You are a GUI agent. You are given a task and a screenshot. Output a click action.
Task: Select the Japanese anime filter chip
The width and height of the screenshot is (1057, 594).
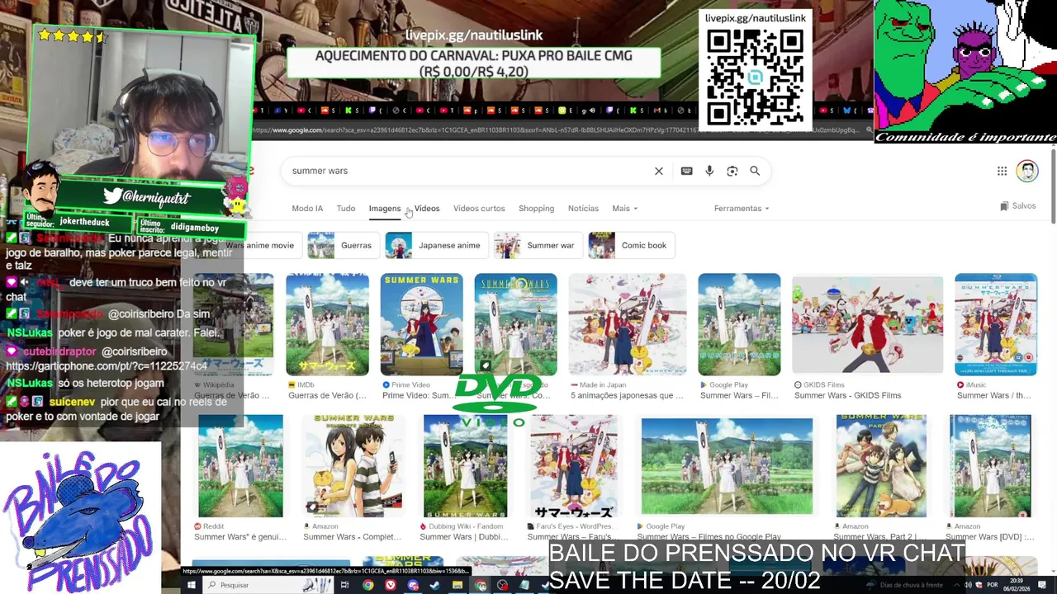coord(435,245)
